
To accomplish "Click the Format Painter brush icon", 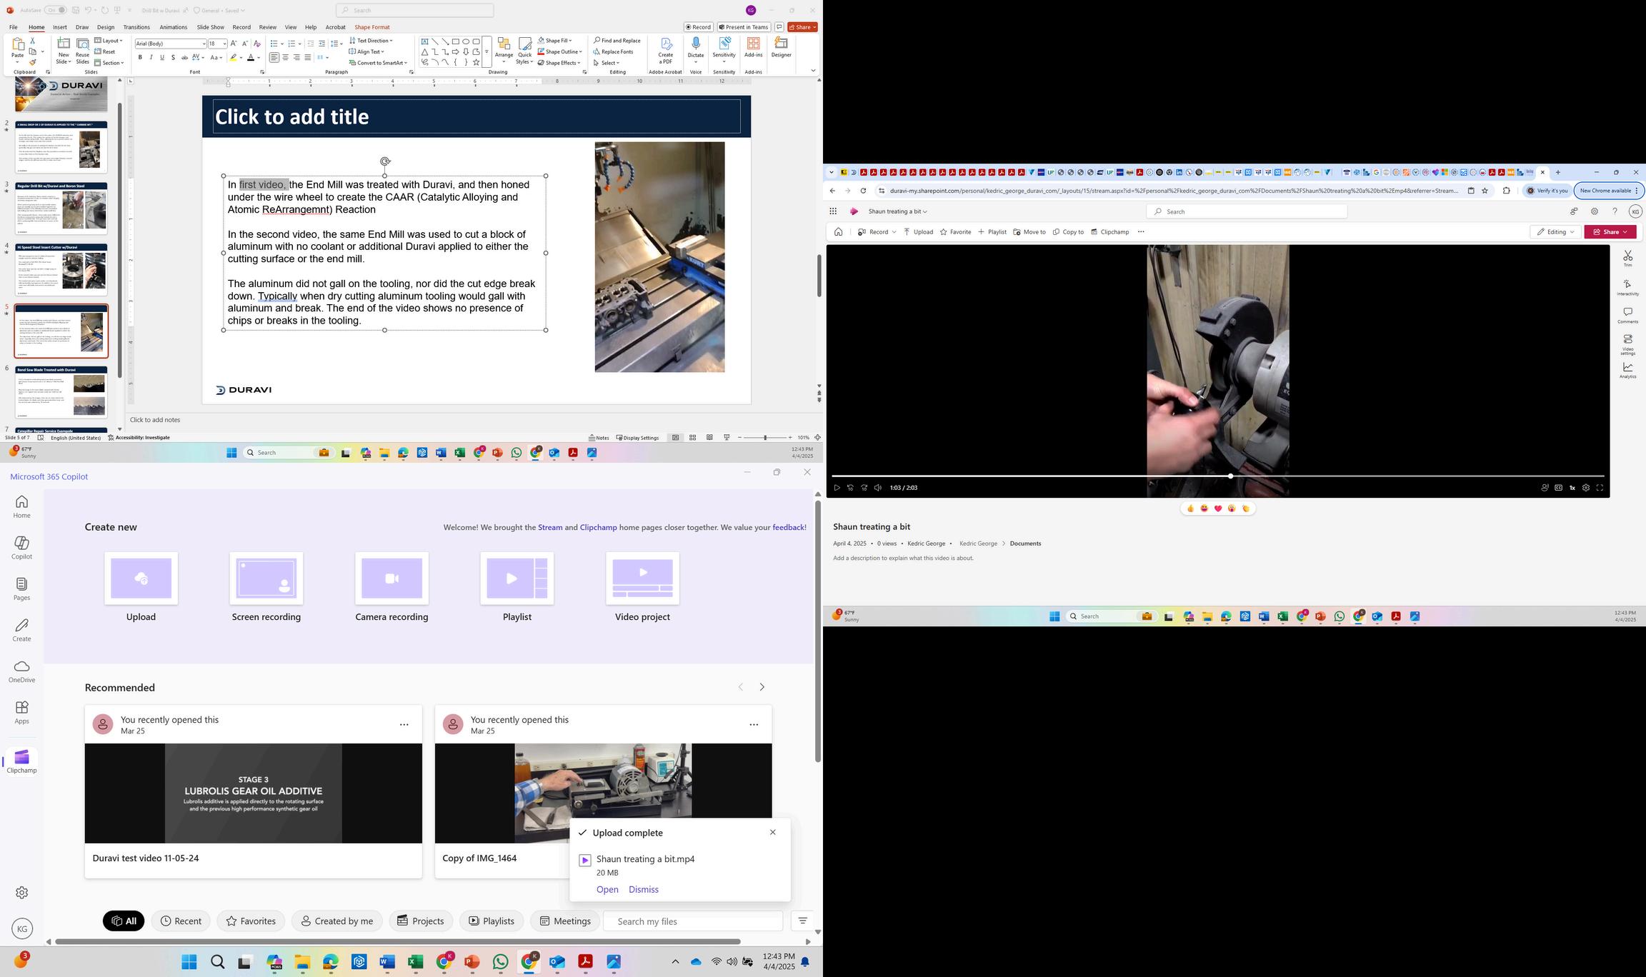I will click(x=32, y=63).
